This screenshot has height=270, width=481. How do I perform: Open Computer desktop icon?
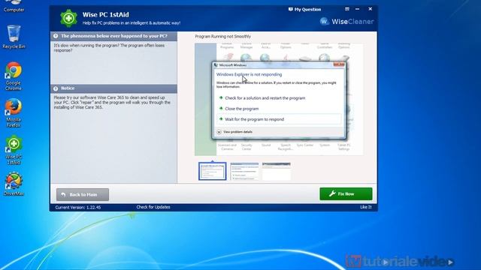pos(14,6)
